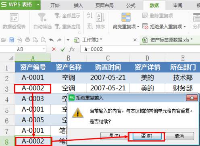Click 是(Y) button in the dialog
Image resolution: width=200 pixels, height=146 pixels.
pyautogui.click(x=114, y=136)
